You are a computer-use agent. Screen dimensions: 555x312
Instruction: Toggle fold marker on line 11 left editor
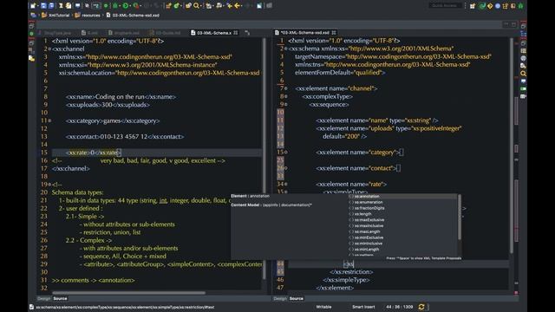click(49, 120)
